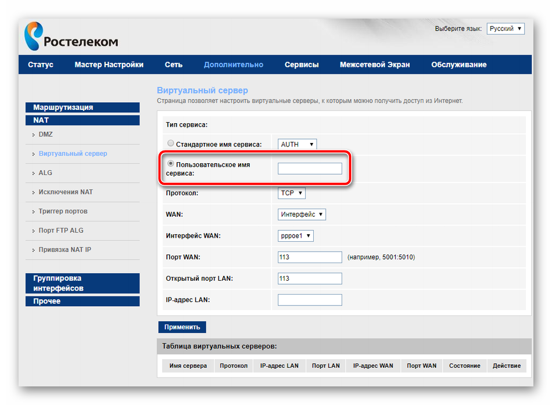Screen dimensions: 552x405
Task: Expand Группировка интерфейсов sidebar section
Action: click(83, 283)
